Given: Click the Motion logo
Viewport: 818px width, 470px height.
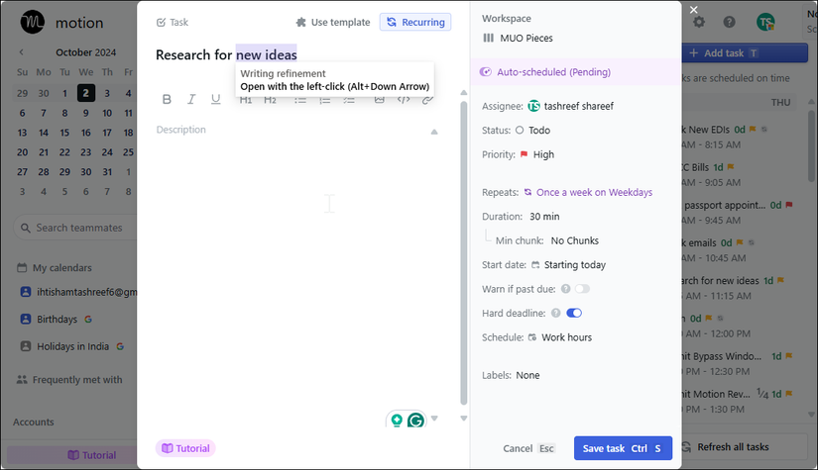Looking at the screenshot, I should 33,22.
